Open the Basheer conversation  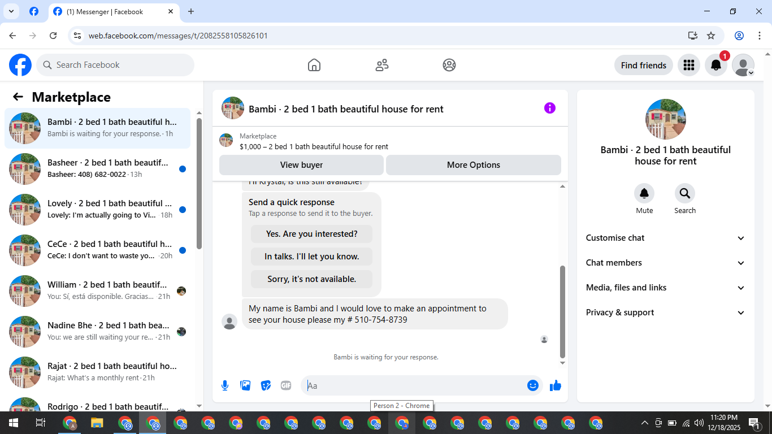pos(98,169)
